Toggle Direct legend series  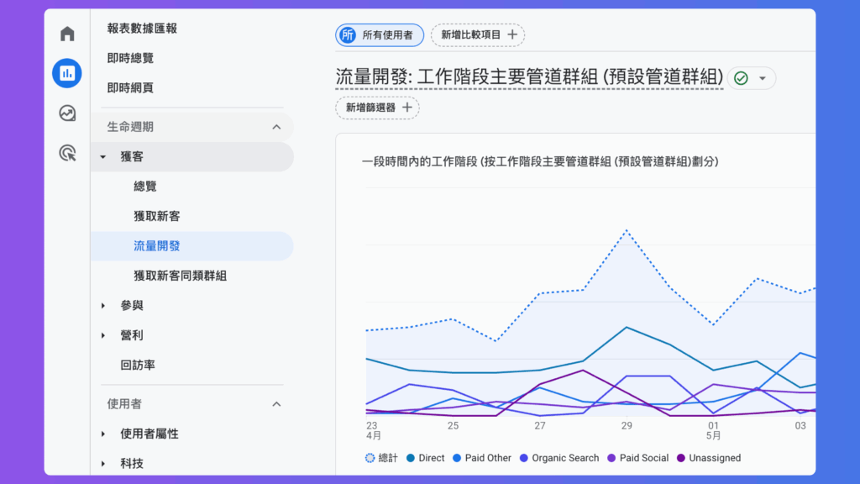[425, 458]
